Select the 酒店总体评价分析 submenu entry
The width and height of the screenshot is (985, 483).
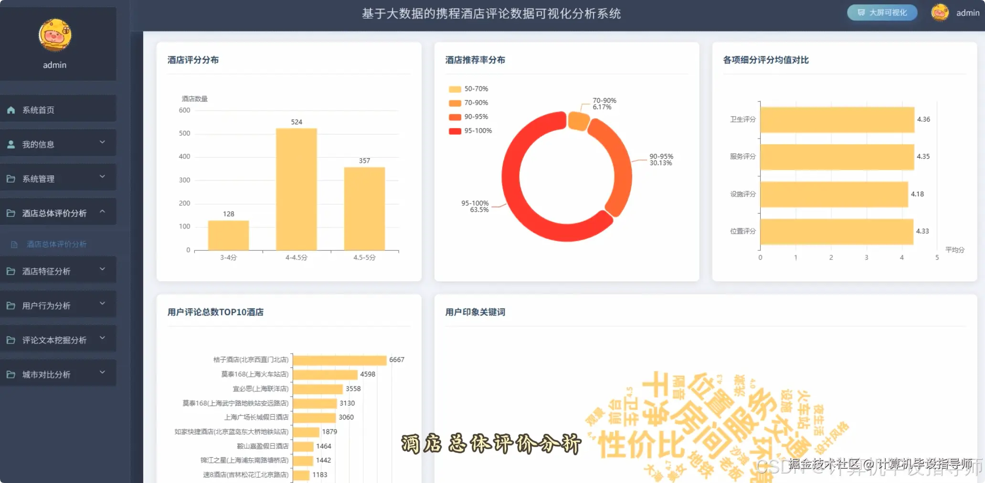[x=57, y=245]
